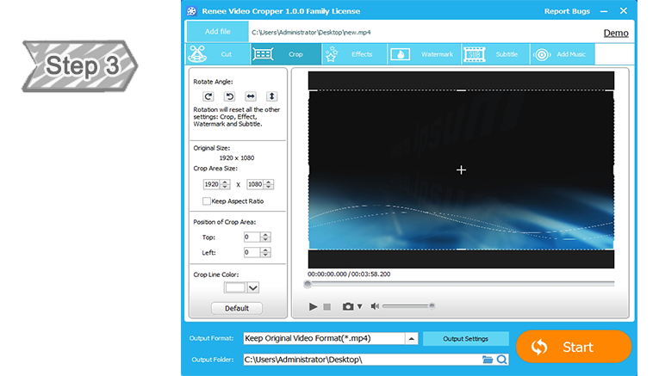The width and height of the screenshot is (659, 376).
Task: Open the Crop Line Color dropdown
Action: pos(253,288)
